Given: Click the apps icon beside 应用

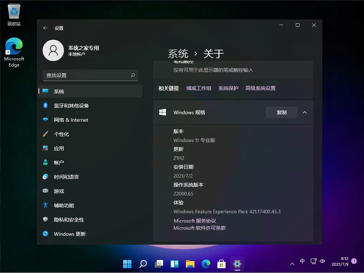Looking at the screenshot, I should click(45, 148).
